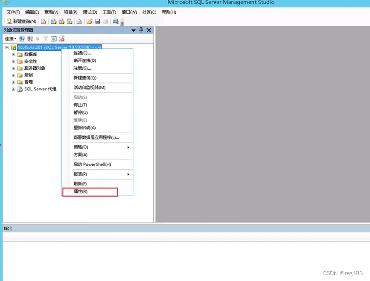Expand the 服务器对象 folder node

point(14,68)
